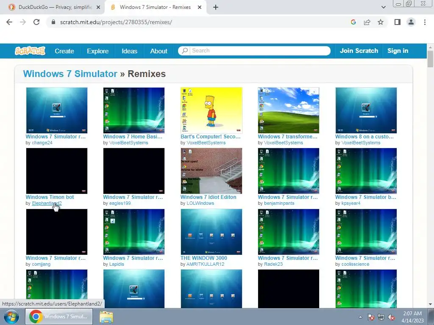Visit benjaminpants's profile
This screenshot has height=325, width=434.
[x=279, y=204]
